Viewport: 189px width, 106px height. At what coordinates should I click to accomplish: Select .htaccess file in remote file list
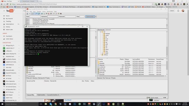(x=102, y=65)
